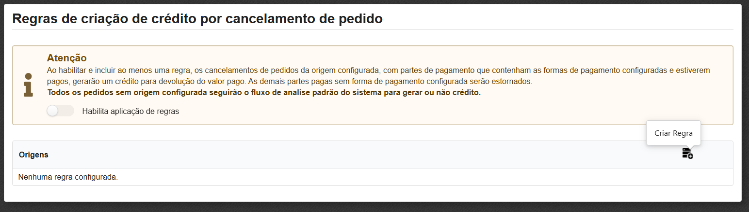
Task: Click the page title starting with "Regras de criação"
Action: point(197,19)
